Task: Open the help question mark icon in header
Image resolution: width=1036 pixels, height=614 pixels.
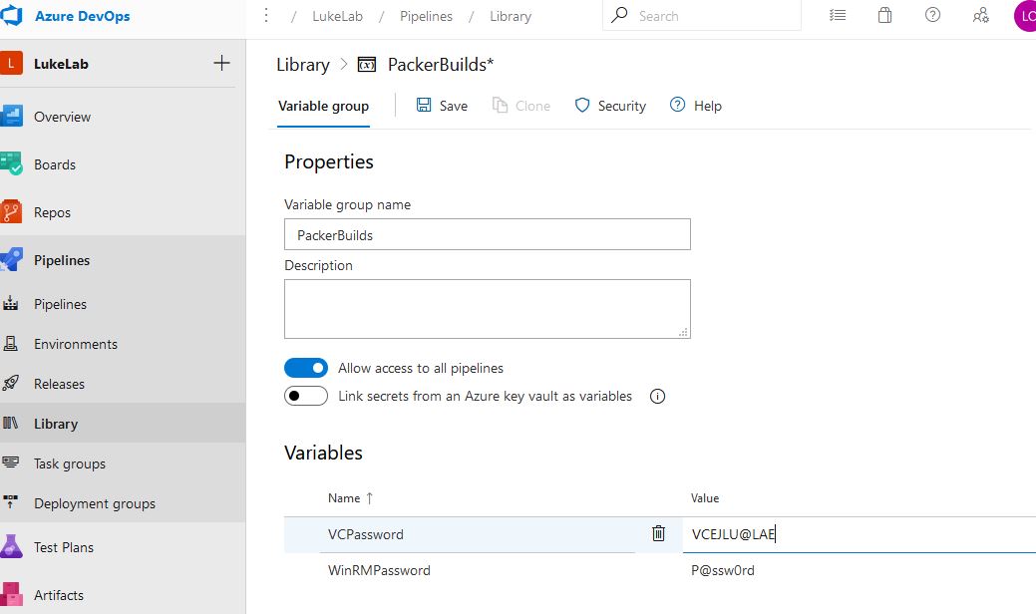Action: [932, 15]
